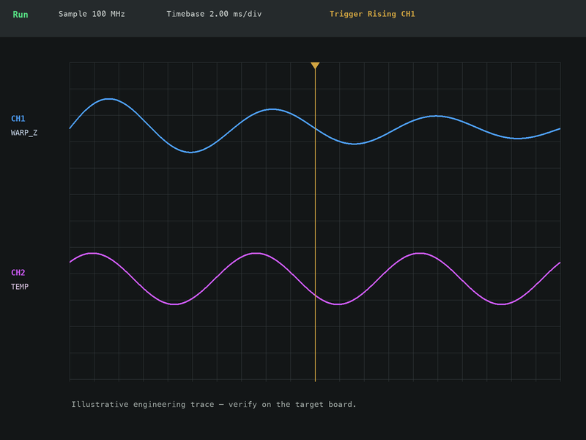Click the TEMP signal name
The height and width of the screenshot is (440, 586).
(x=20, y=287)
